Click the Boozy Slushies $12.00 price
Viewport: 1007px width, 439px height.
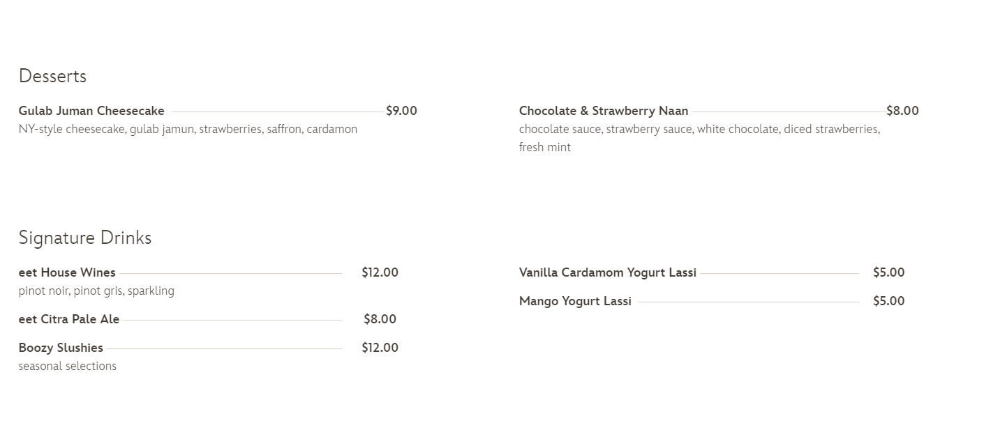point(380,348)
